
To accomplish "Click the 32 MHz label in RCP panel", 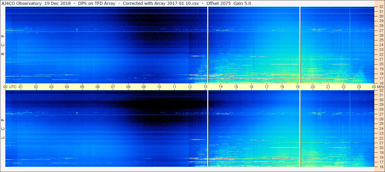I will coord(381,7).
